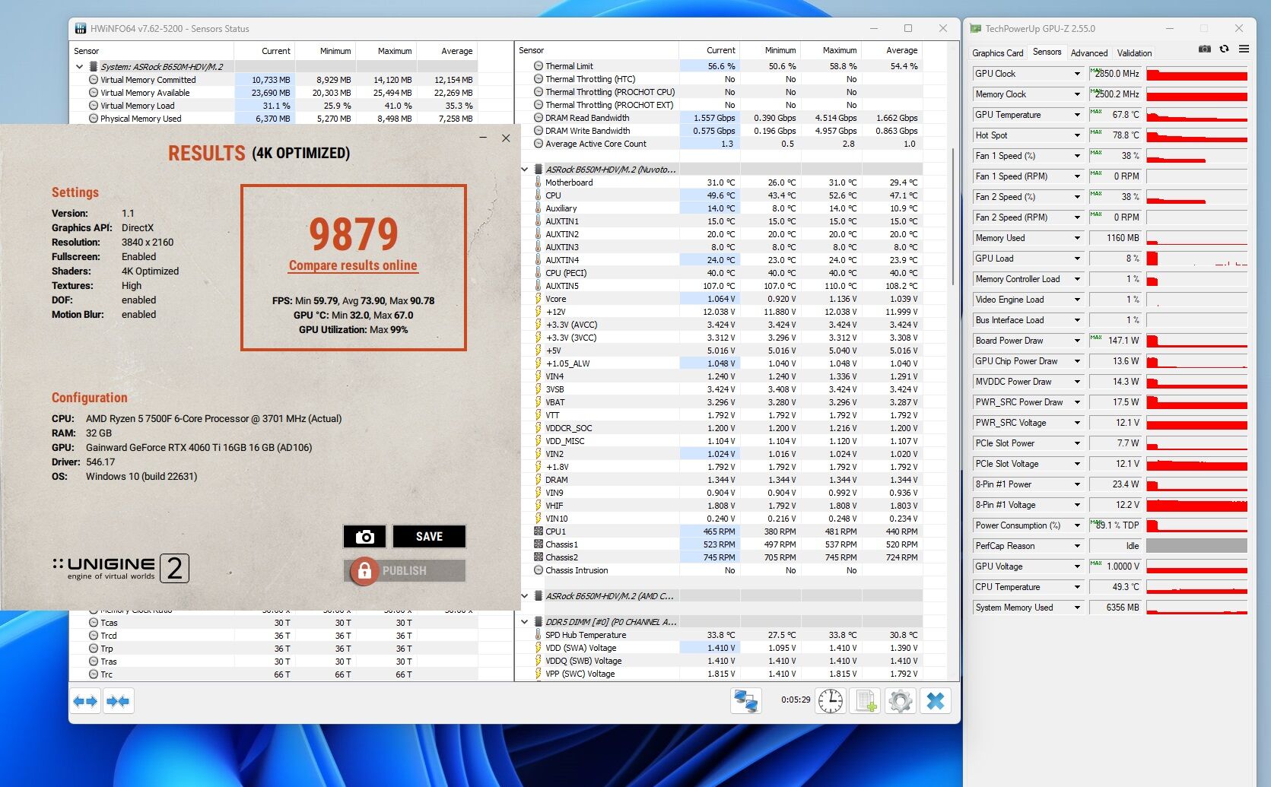Start logging with the log file icon
The width and height of the screenshot is (1271, 787).
[866, 700]
